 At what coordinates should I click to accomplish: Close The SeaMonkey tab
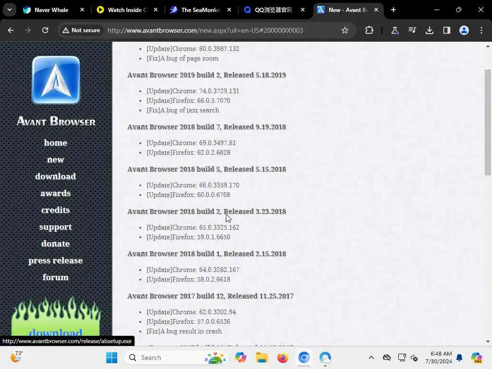229,10
